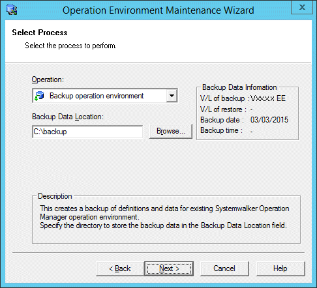Close the Operation Environment Maintenance Wizard window

(x=302, y=7)
